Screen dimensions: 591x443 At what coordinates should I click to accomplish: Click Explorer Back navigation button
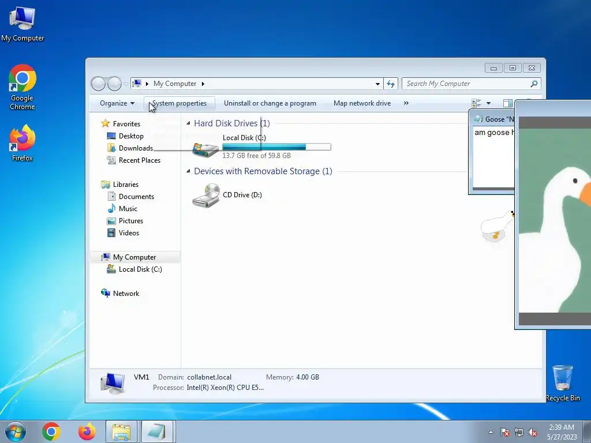[x=98, y=84]
